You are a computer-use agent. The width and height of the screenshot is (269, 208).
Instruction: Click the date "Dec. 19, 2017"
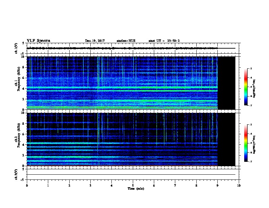click(95, 41)
